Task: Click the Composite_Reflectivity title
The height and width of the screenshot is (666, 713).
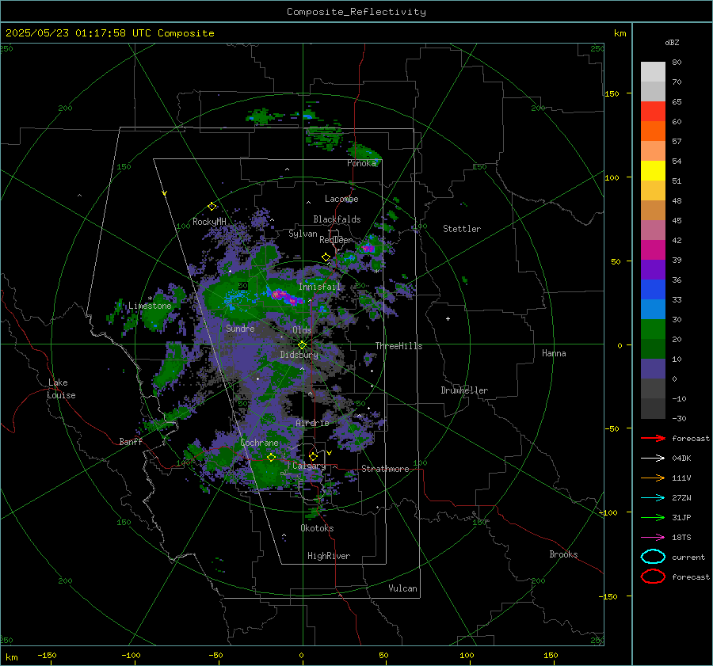Action: click(x=356, y=12)
